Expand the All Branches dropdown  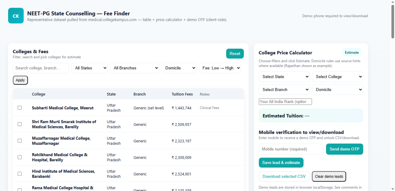click(x=134, y=68)
